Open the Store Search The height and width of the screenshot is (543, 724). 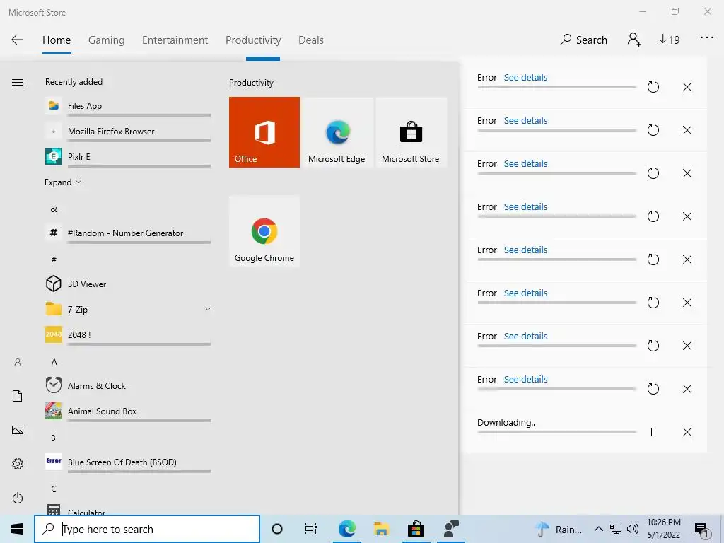(x=583, y=40)
